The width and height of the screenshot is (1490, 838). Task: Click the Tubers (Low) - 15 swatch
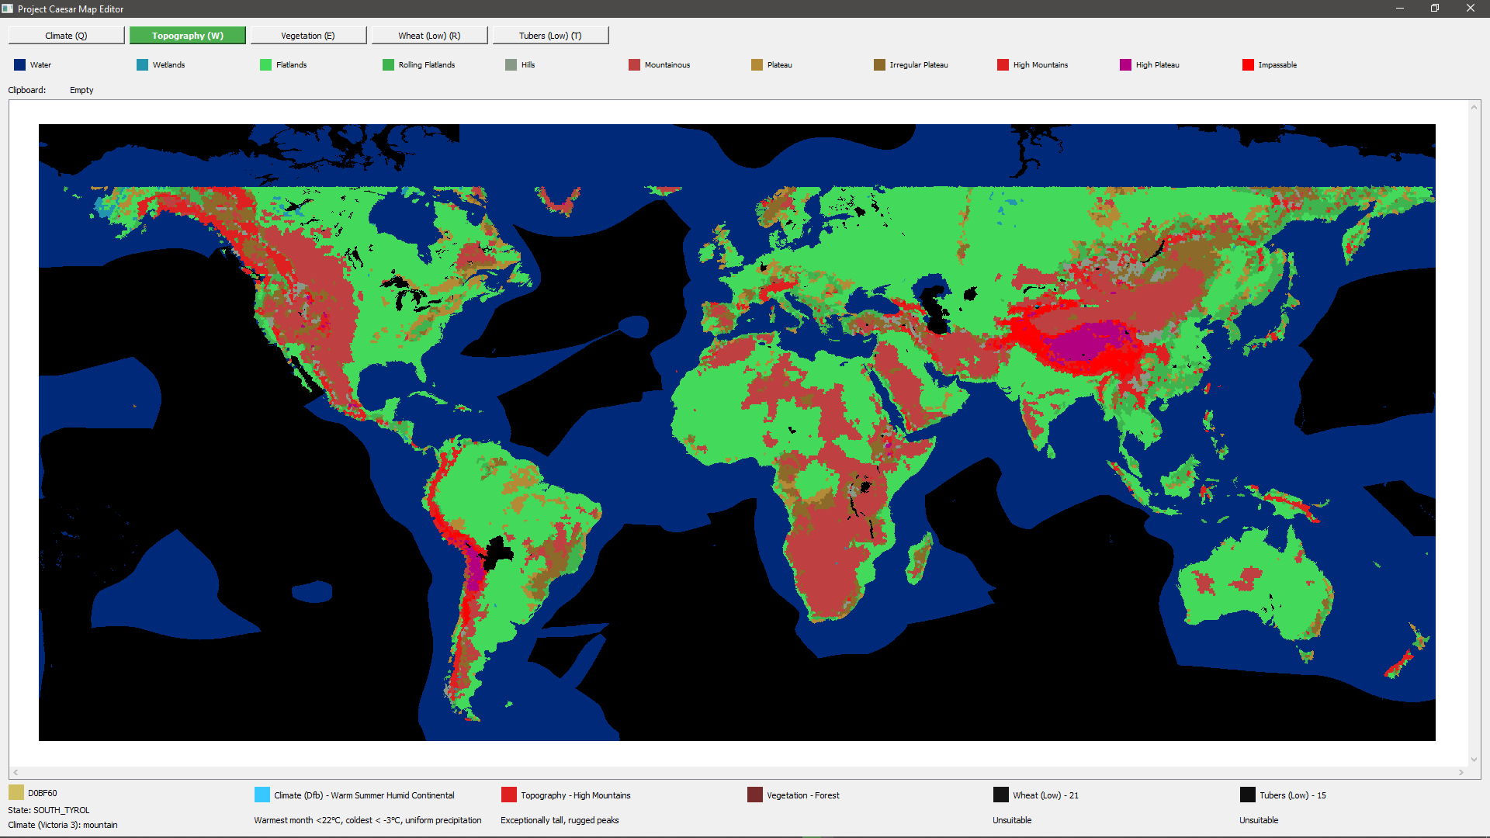tap(1248, 795)
